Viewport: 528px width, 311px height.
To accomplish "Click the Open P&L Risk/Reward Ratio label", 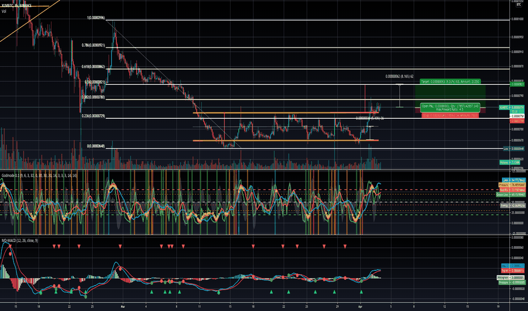I will click(450, 107).
